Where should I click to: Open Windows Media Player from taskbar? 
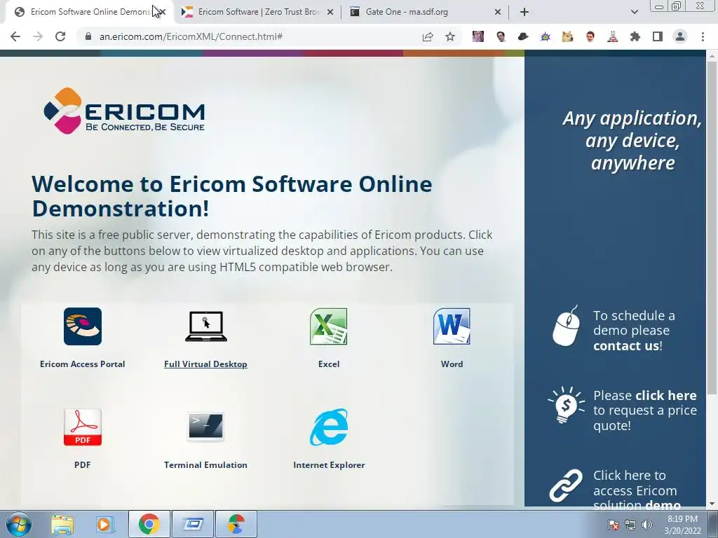(105, 524)
